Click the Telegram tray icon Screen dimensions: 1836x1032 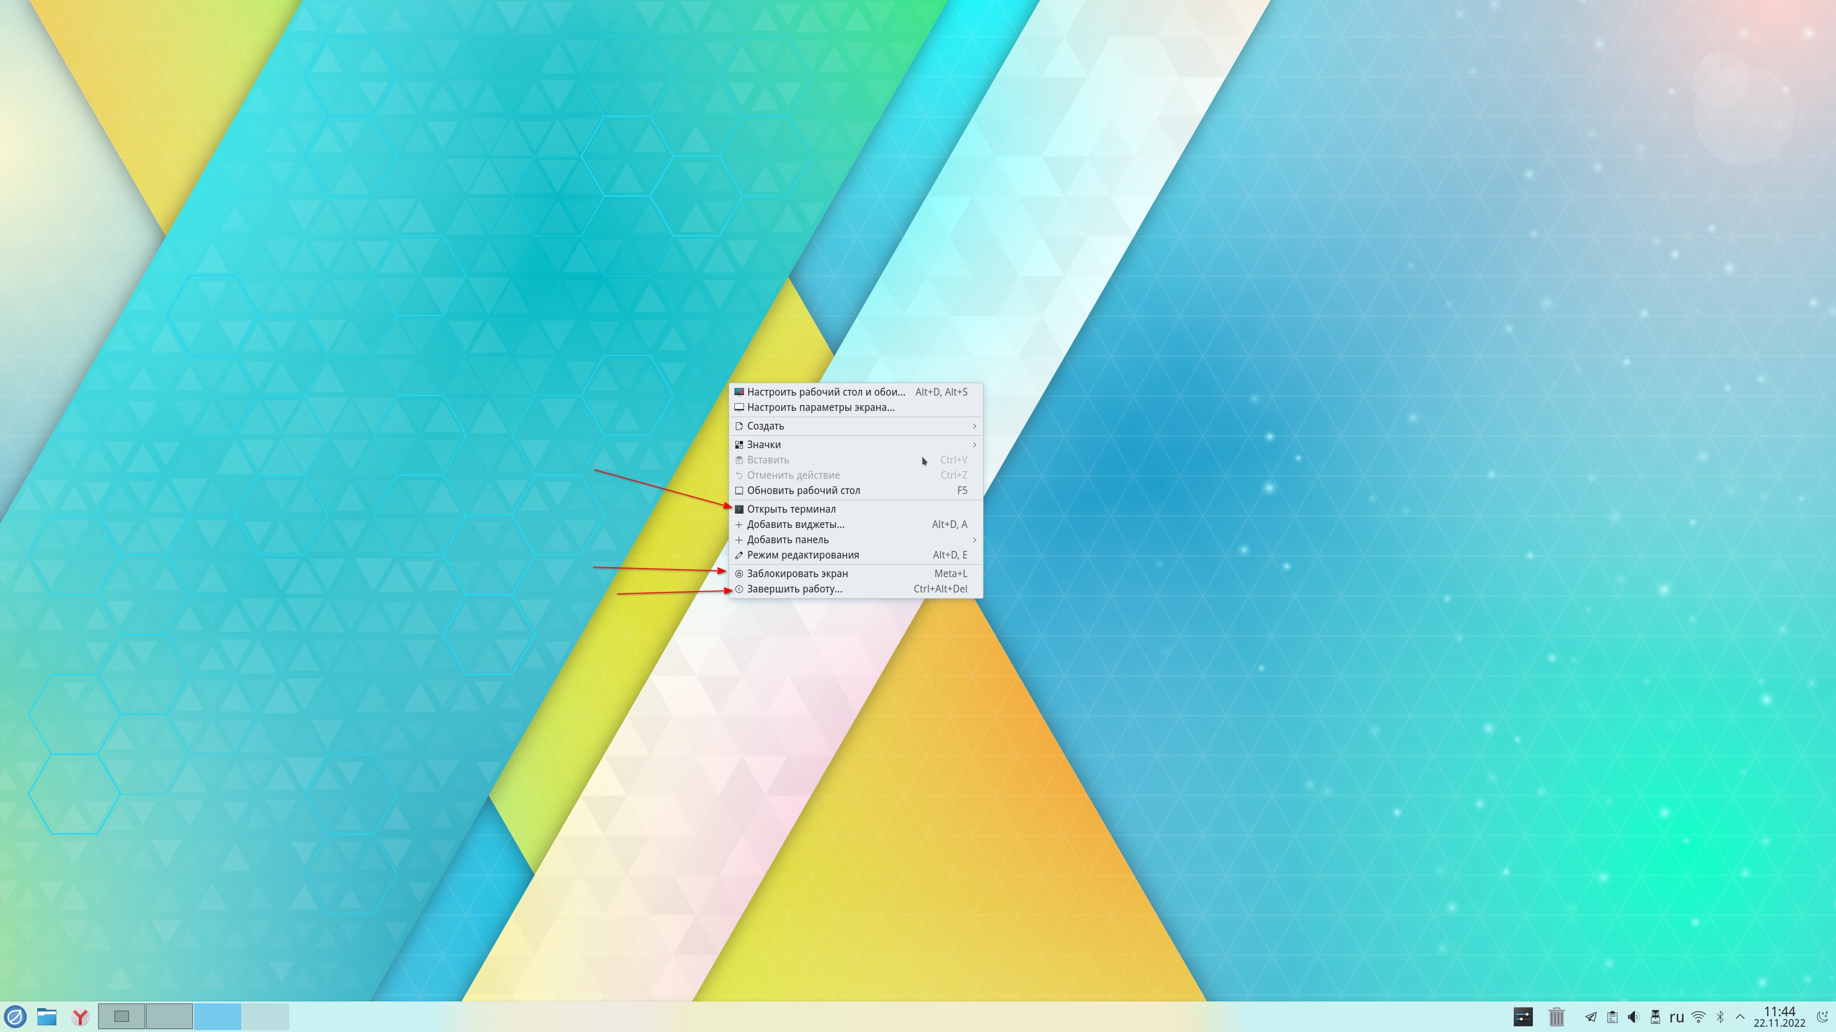coord(1590,1016)
